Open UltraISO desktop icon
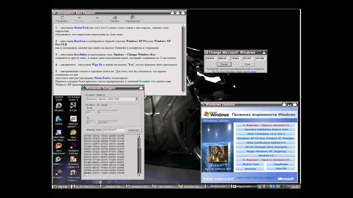This screenshot has width=353, height=198. (x=59, y=107)
